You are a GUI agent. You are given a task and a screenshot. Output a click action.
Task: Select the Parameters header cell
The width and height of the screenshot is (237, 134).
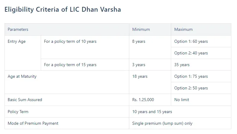tap(67, 29)
